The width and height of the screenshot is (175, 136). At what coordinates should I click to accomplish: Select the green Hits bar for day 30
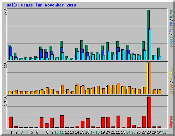tap(159, 52)
